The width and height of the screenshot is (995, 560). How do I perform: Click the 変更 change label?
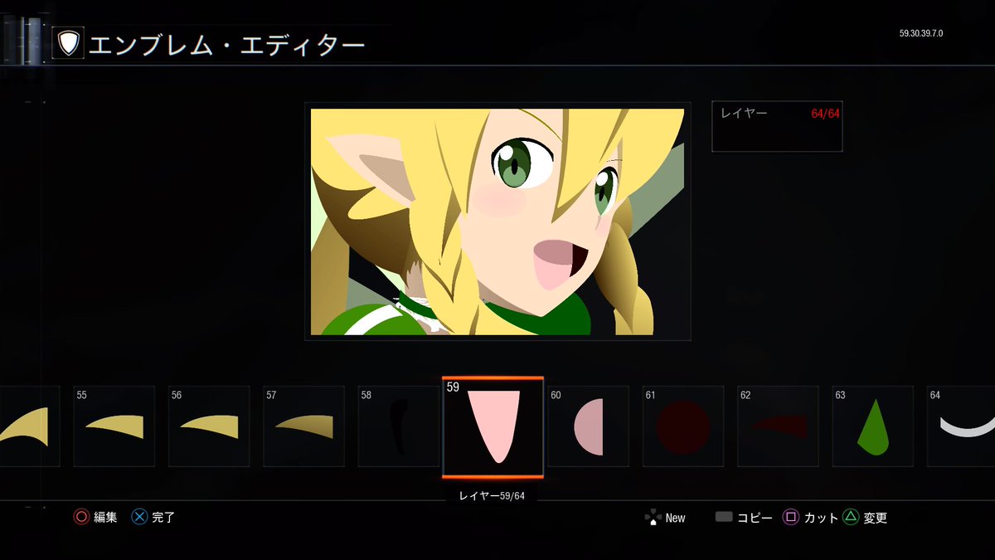(876, 518)
